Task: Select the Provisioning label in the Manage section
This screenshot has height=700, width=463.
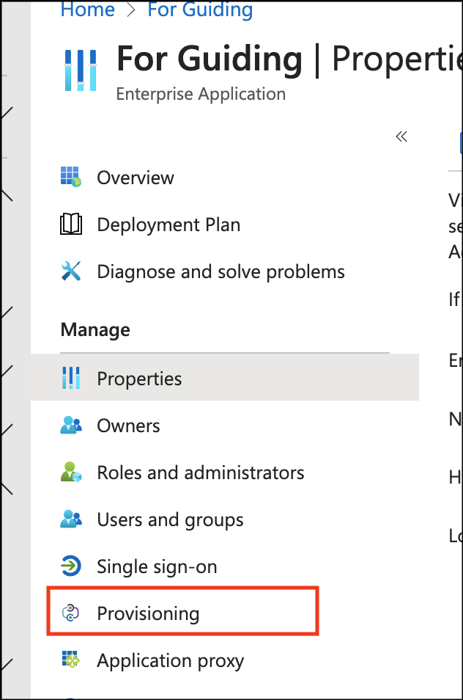Action: click(x=148, y=613)
